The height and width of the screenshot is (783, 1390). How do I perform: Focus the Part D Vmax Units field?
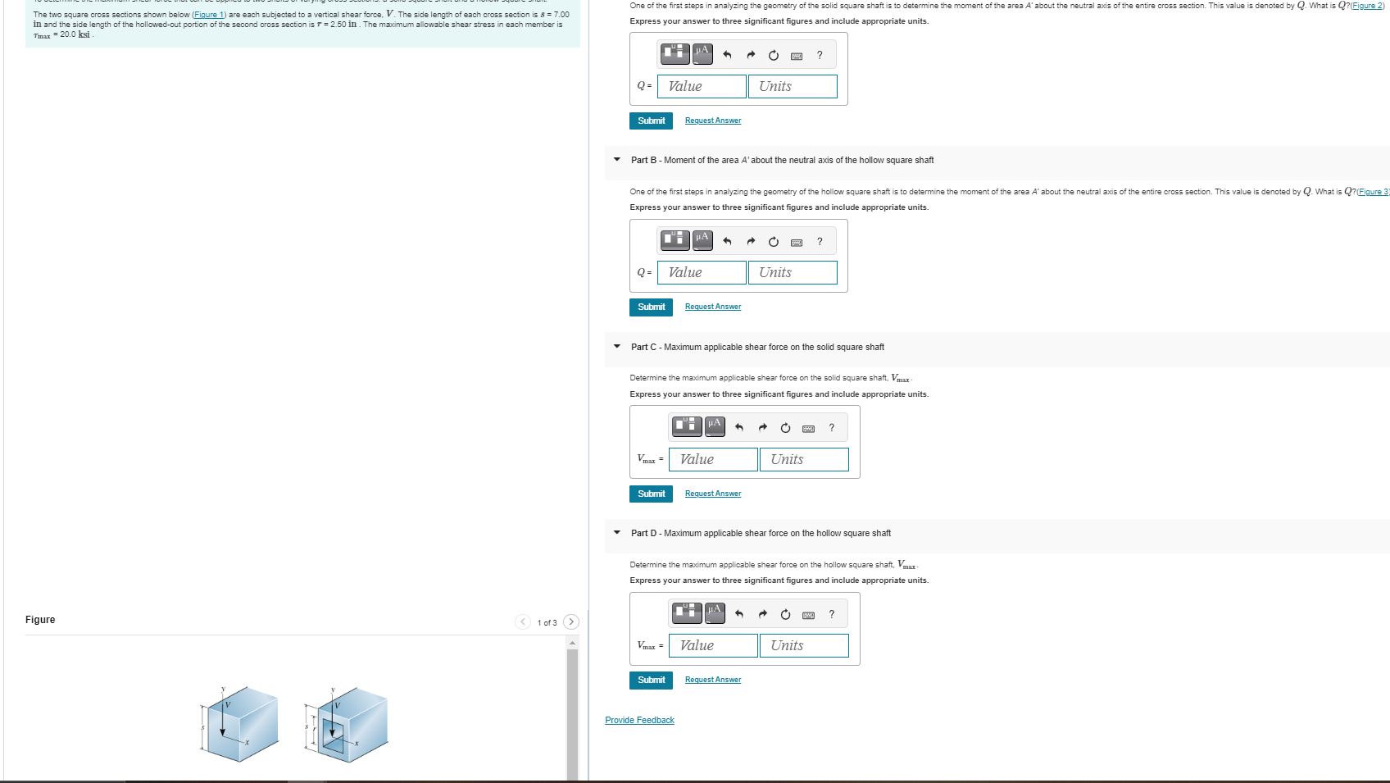804,645
